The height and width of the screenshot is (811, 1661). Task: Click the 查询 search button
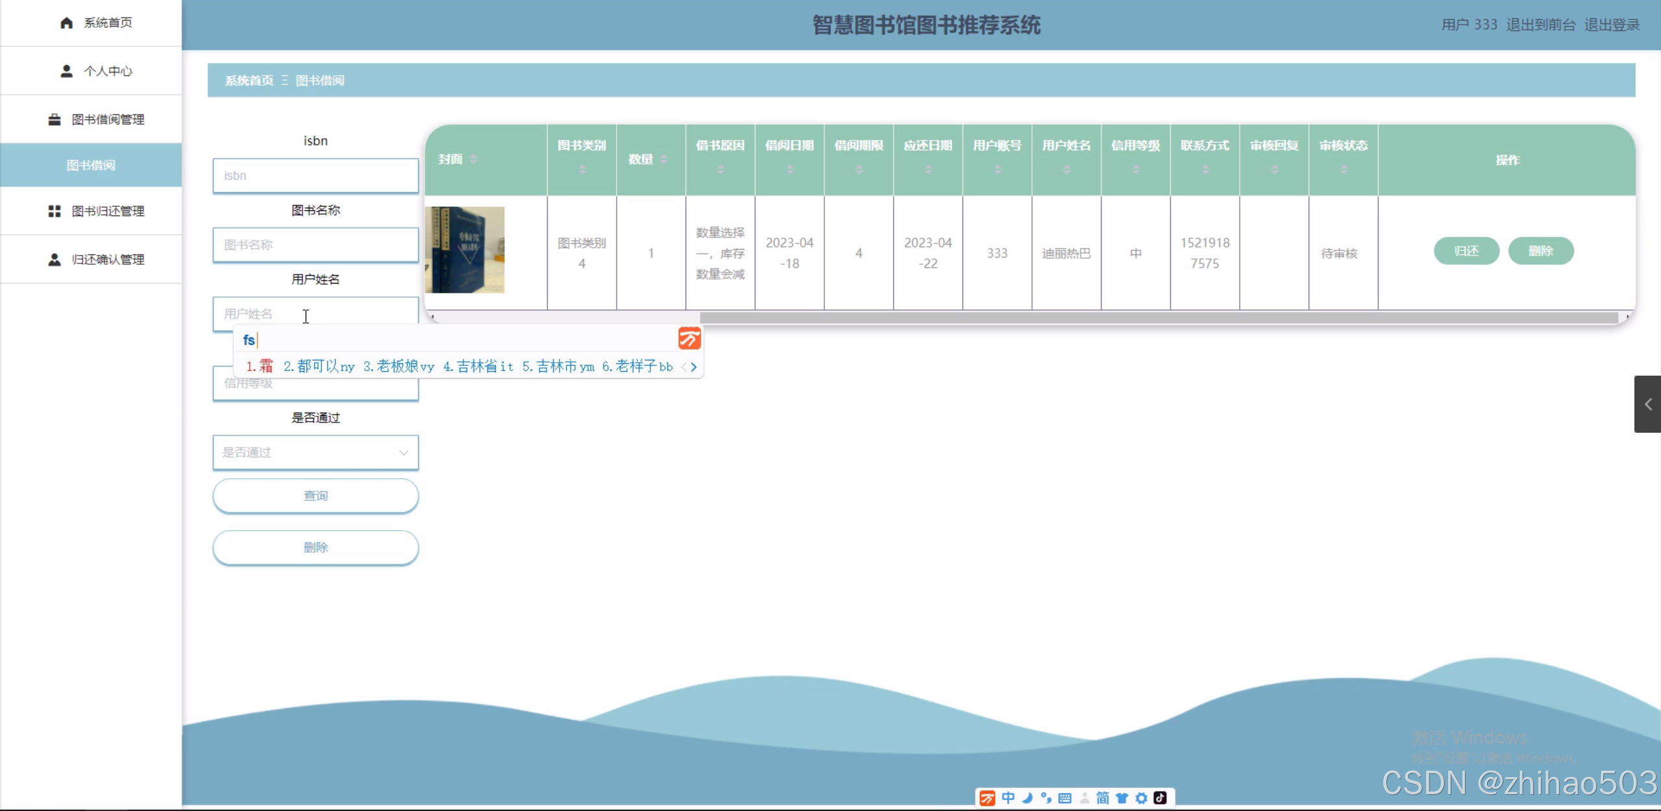coord(315,496)
